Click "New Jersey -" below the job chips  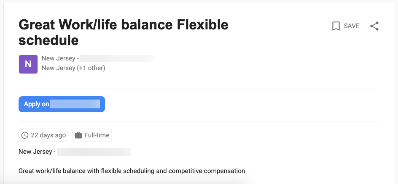[37, 152]
